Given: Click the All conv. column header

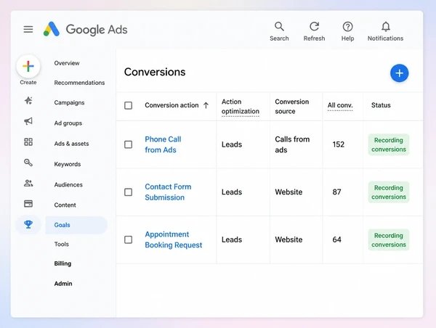Looking at the screenshot, I should coord(340,105).
